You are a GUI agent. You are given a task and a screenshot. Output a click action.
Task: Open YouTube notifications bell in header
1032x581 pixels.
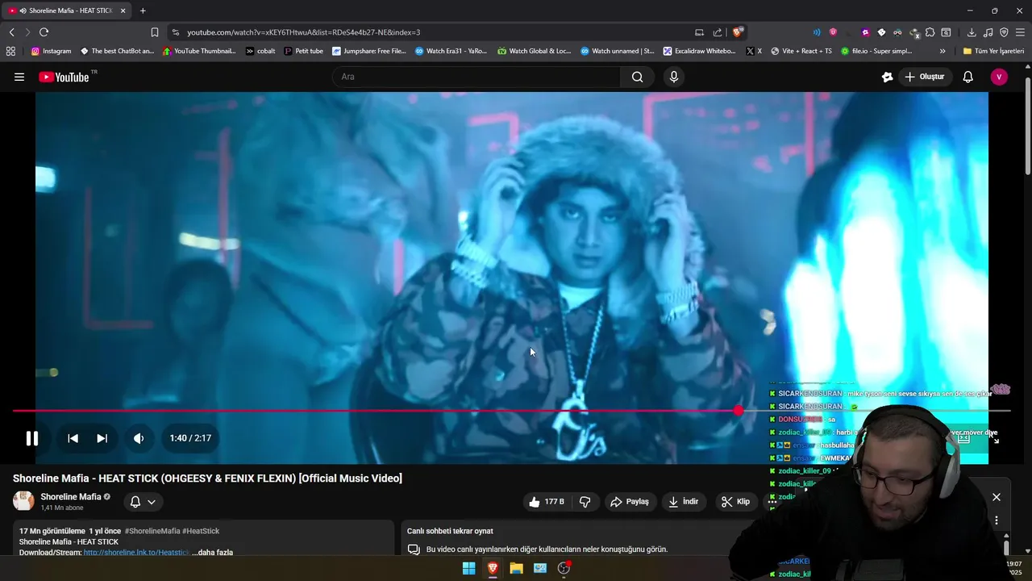click(x=967, y=77)
